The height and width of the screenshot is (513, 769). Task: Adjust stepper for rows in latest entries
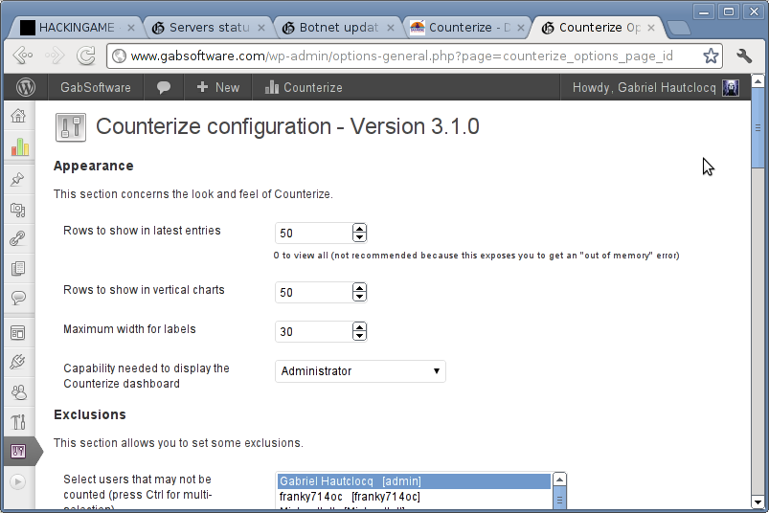click(x=360, y=233)
